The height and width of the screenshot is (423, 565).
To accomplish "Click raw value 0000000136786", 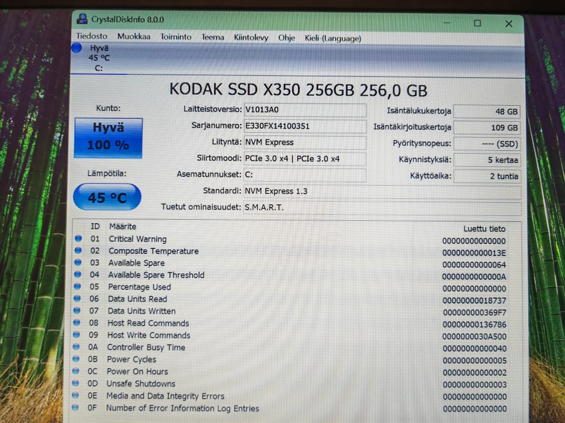I will click(474, 324).
